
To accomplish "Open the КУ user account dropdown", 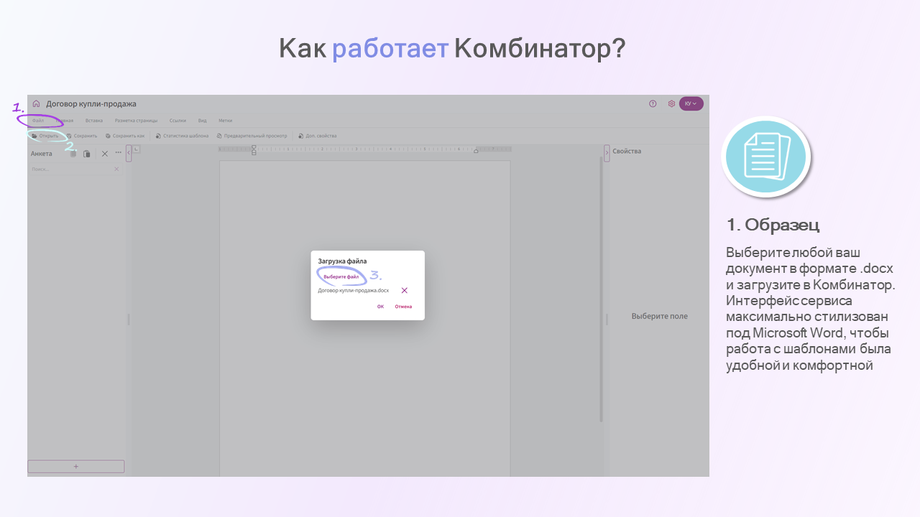I will (x=691, y=103).
